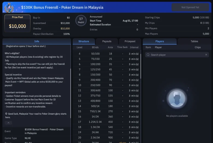Viewport: 213px width, 143px height.
Task: Click the Who's eligible? heading
Action: coord(12,53)
